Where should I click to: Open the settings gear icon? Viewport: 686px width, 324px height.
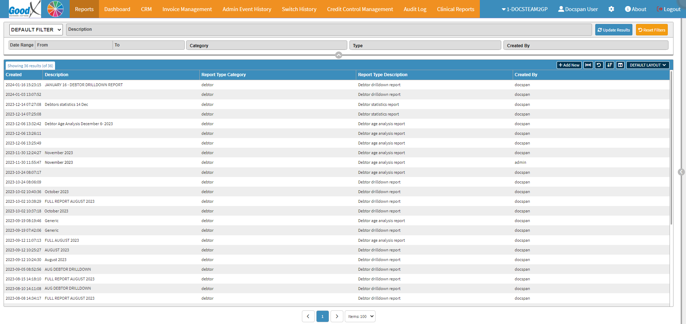pyautogui.click(x=611, y=9)
